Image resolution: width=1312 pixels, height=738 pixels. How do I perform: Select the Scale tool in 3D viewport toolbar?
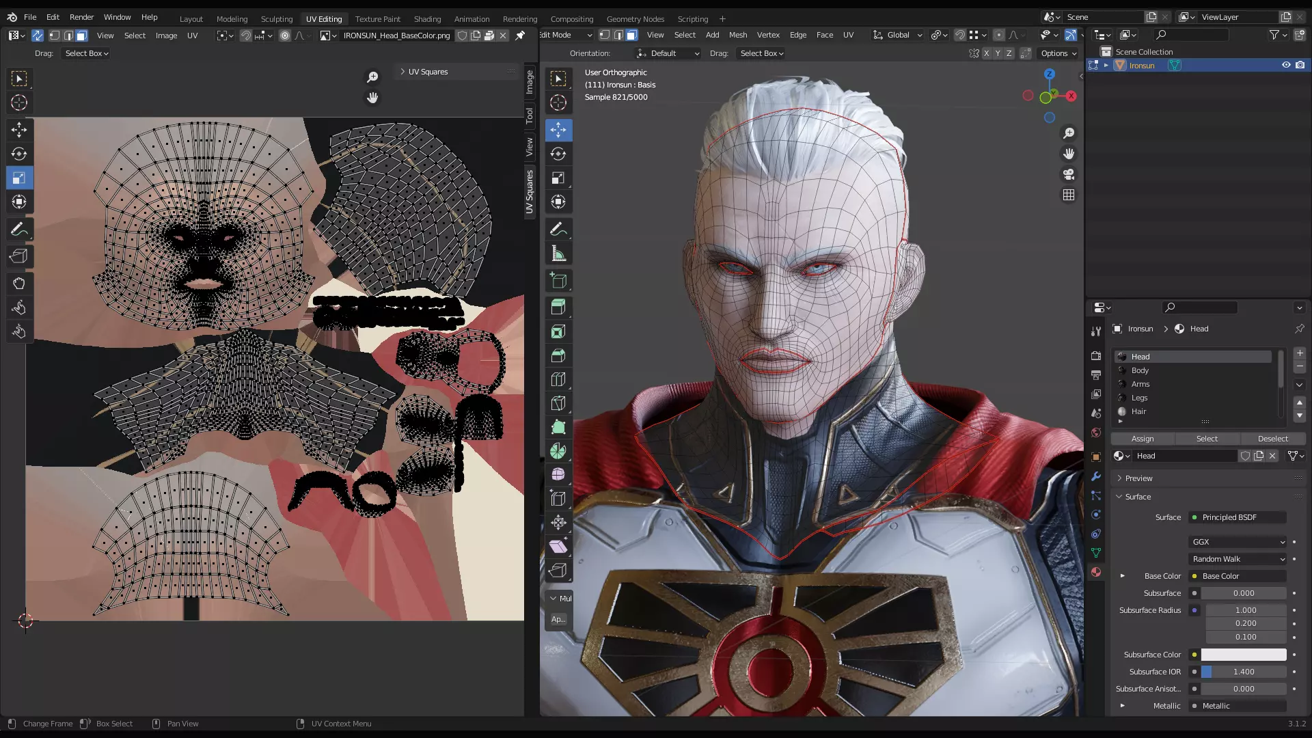558,178
